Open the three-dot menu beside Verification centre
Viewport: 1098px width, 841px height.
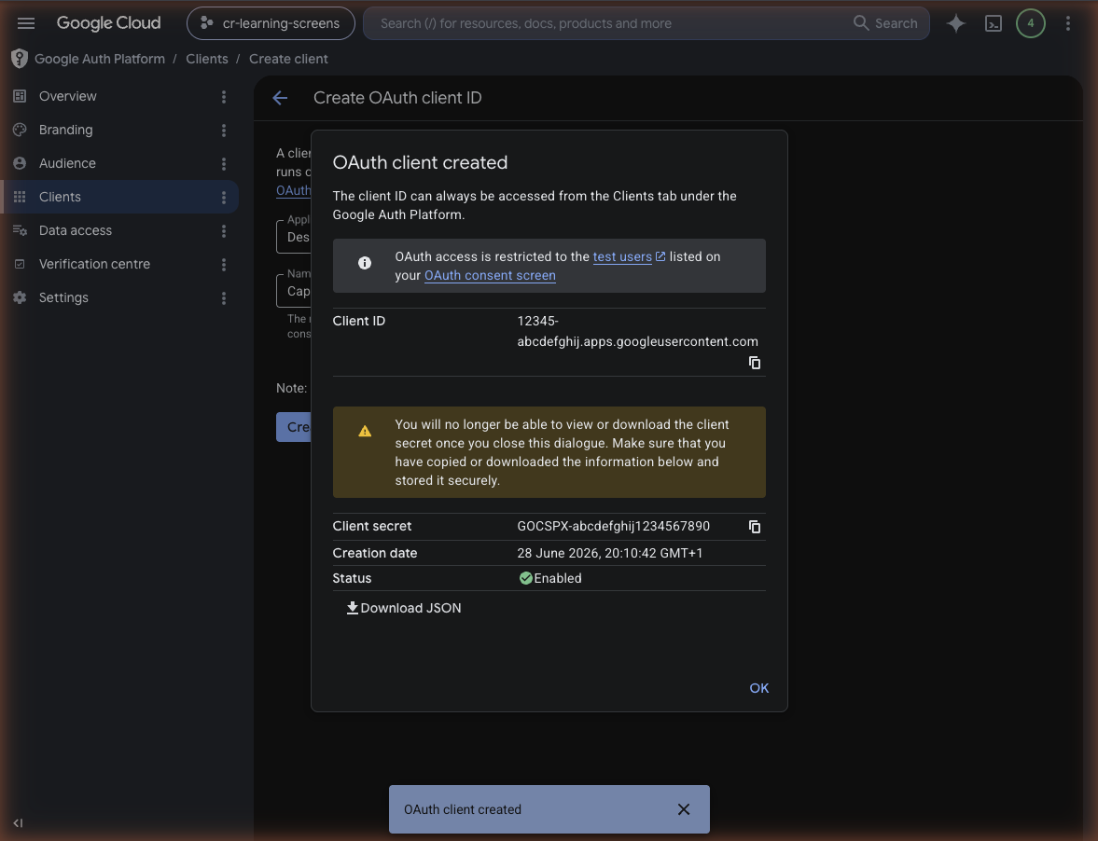[x=224, y=265]
